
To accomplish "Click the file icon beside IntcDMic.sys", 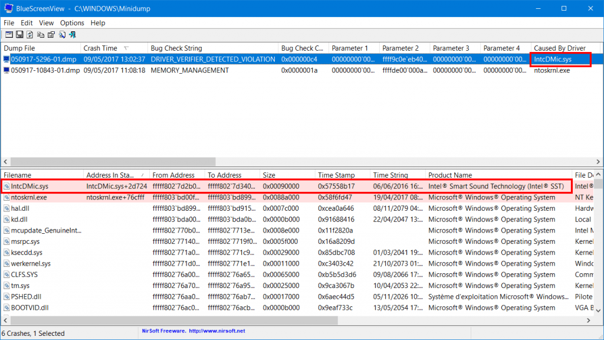I will coord(6,186).
